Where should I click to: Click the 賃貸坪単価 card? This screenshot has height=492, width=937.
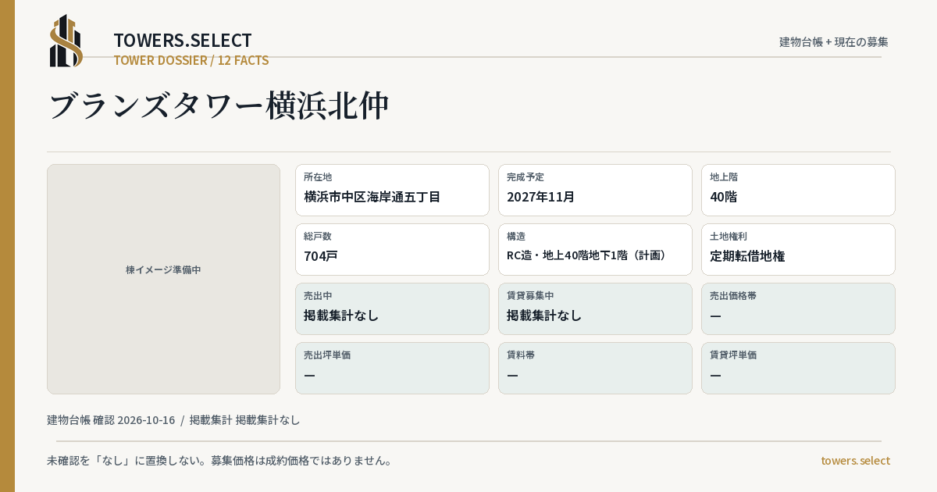click(798, 368)
